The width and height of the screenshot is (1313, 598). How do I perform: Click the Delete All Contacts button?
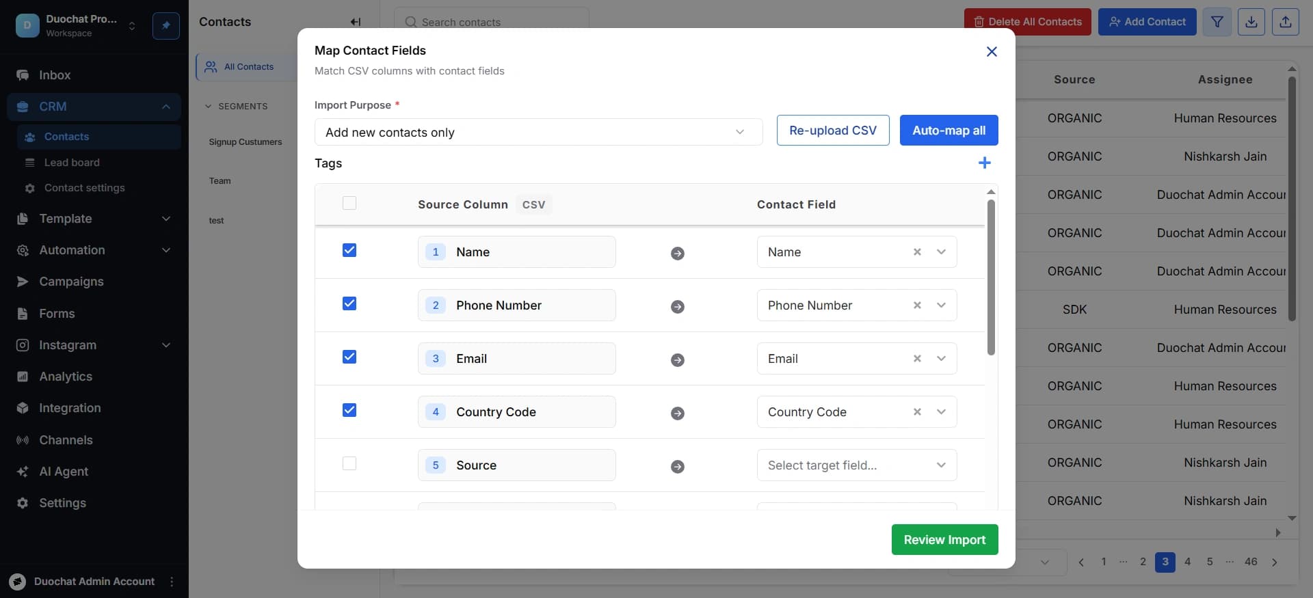[x=1028, y=22]
